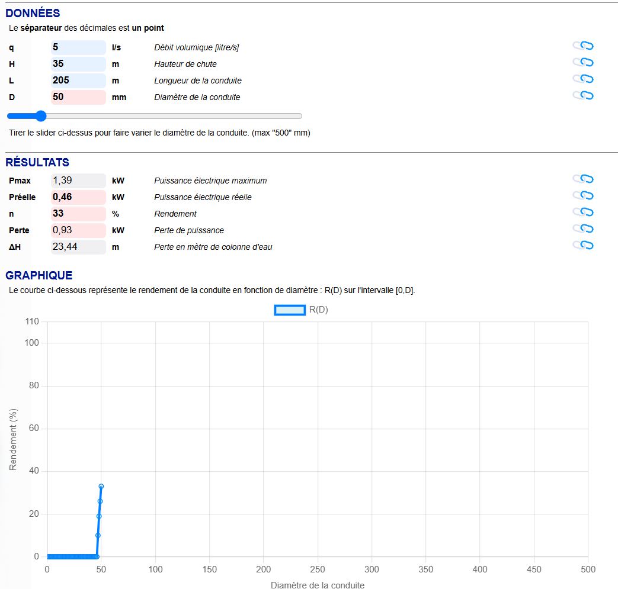Click the Préelle result field showing 0,46
The image size is (618, 589).
click(78, 197)
